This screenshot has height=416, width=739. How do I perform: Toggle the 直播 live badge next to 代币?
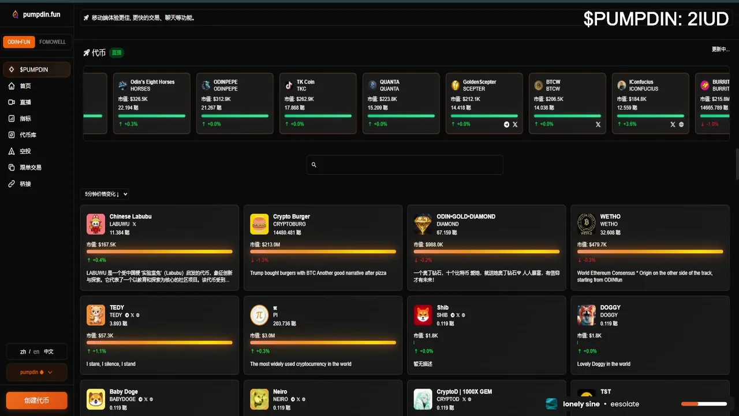(117, 53)
